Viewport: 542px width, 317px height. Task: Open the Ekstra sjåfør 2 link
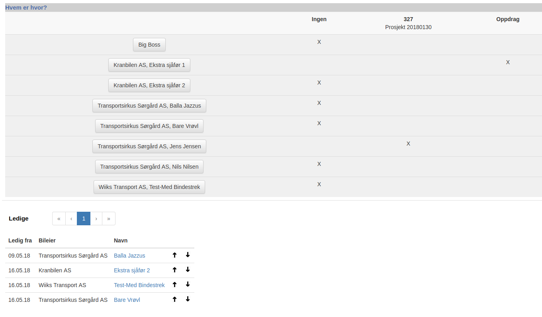click(132, 270)
